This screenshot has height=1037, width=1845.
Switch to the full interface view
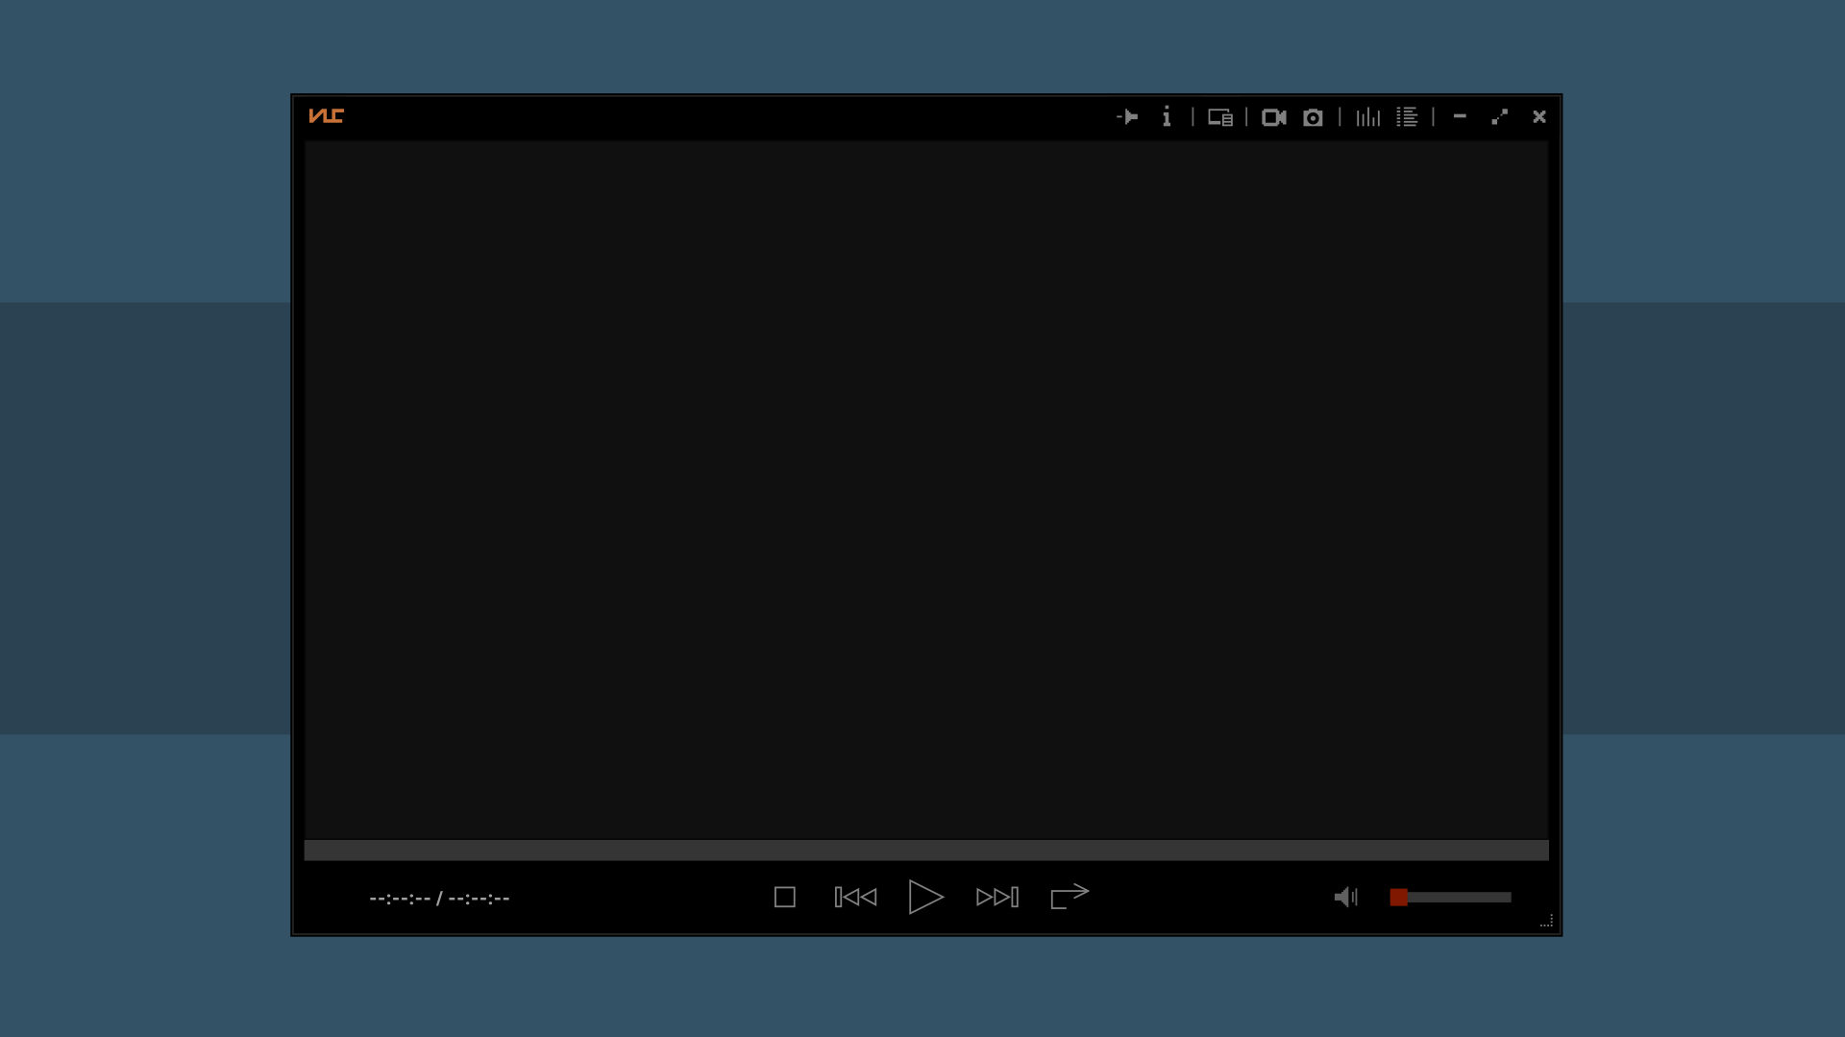[1218, 116]
